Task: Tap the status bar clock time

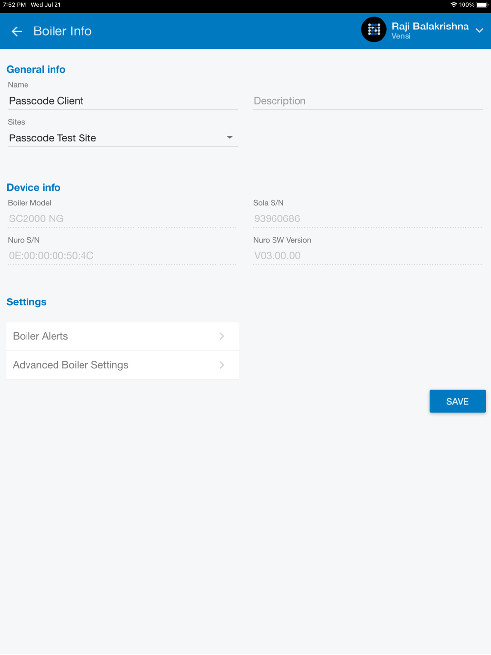Action: [14, 5]
